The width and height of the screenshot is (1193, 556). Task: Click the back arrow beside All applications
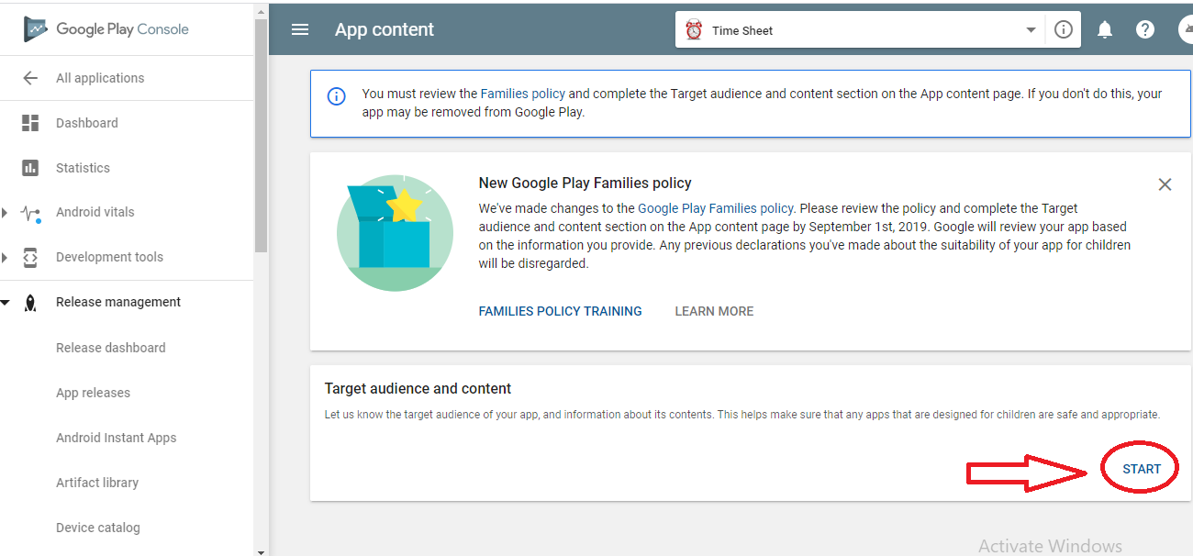tap(30, 78)
